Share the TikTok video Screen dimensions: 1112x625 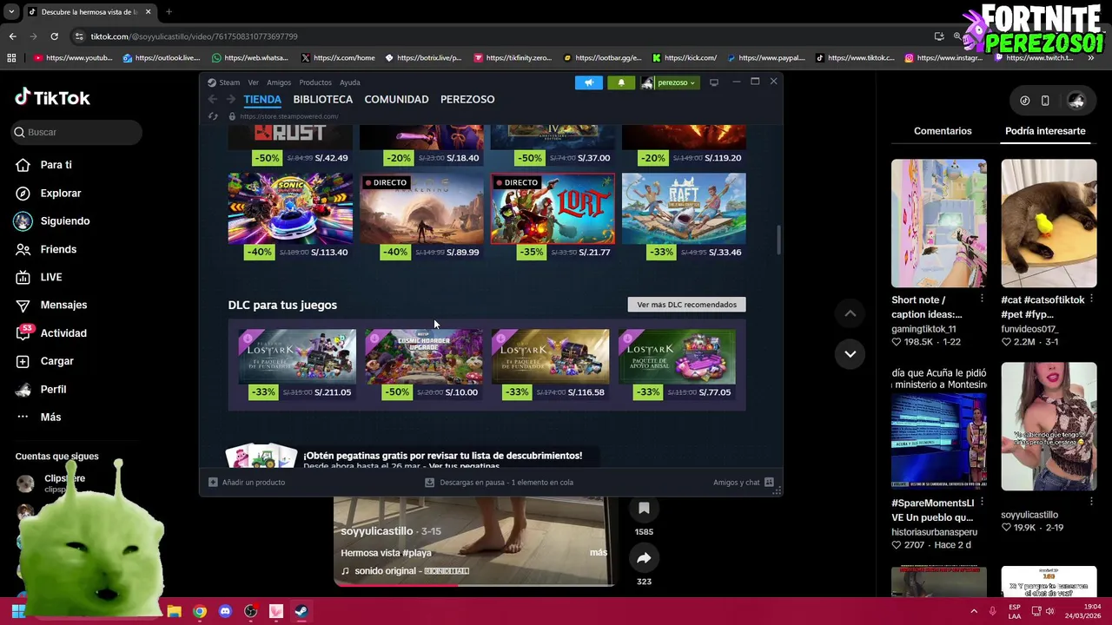pyautogui.click(x=644, y=558)
